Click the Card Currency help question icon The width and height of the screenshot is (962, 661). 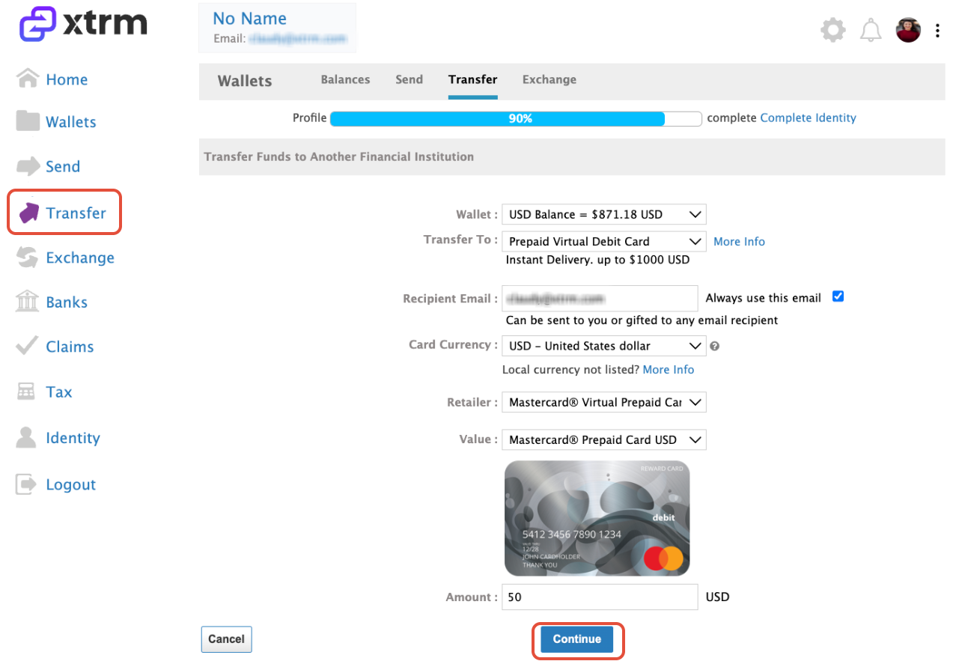pyautogui.click(x=715, y=346)
